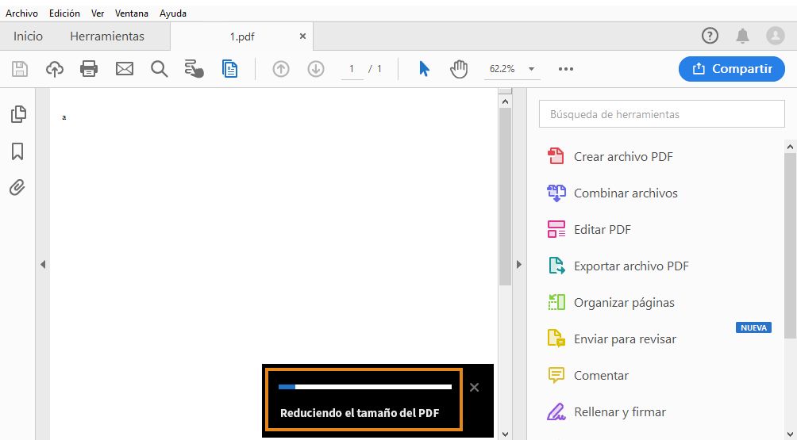
Task: Go to previous page arrow
Action: [x=280, y=68]
